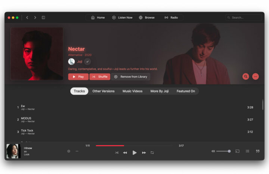Viewport: 269px width, 174px height.
Task: Click now playing artwork for I Know
Action: pyautogui.click(x=13, y=151)
